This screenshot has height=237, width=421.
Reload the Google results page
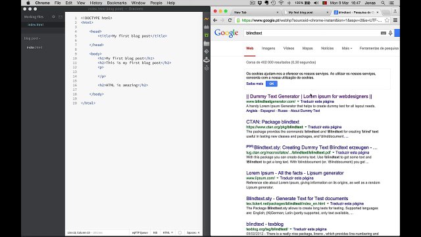[x=230, y=20]
